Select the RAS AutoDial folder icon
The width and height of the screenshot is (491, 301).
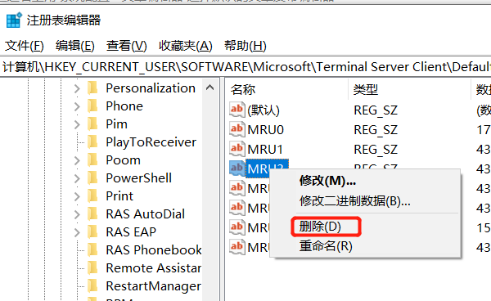pos(92,213)
